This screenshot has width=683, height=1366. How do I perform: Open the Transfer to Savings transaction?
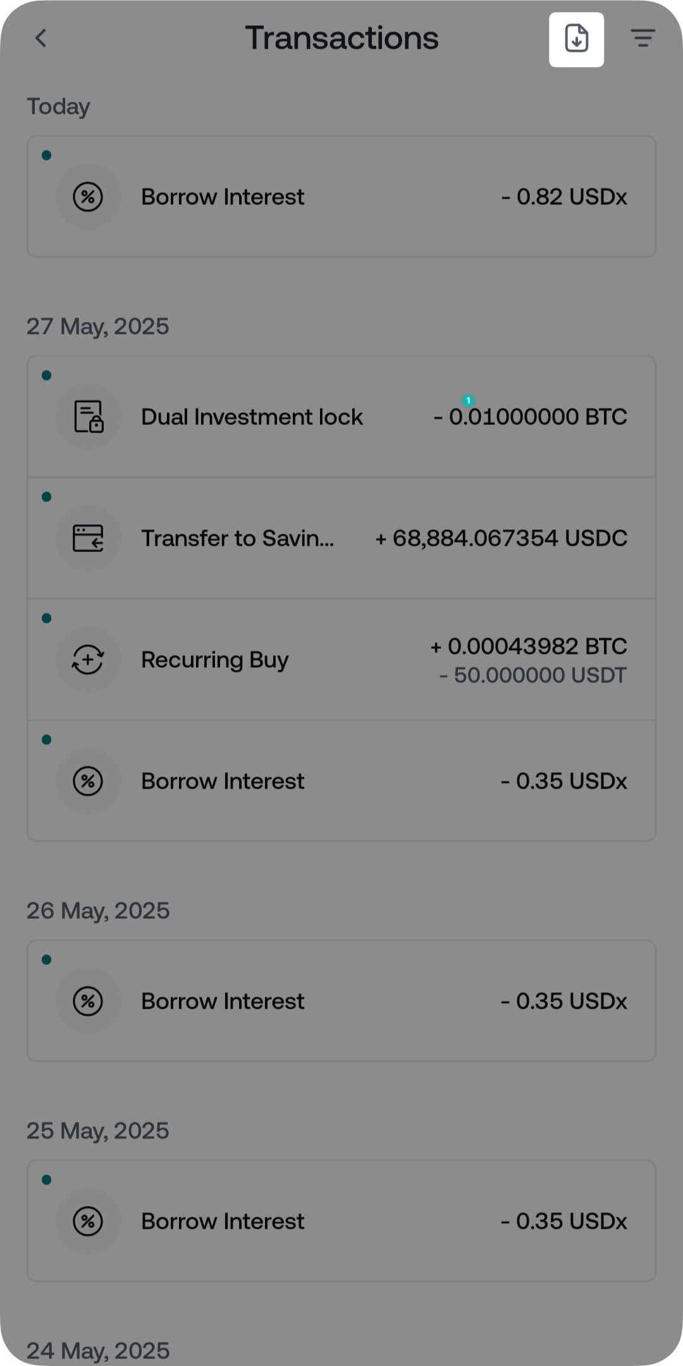tap(237, 538)
